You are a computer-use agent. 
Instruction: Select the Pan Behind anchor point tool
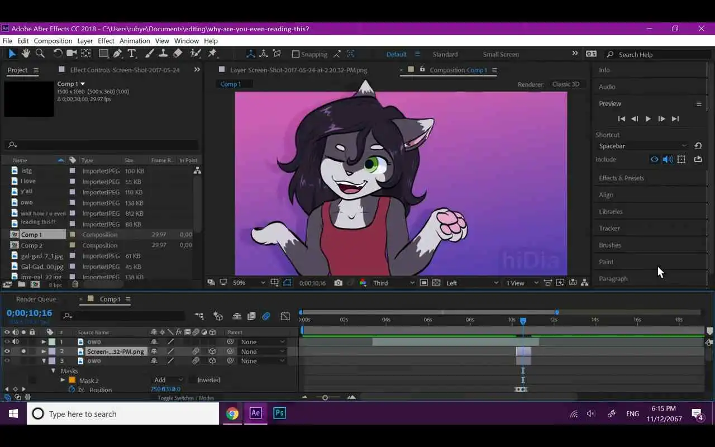(x=86, y=54)
